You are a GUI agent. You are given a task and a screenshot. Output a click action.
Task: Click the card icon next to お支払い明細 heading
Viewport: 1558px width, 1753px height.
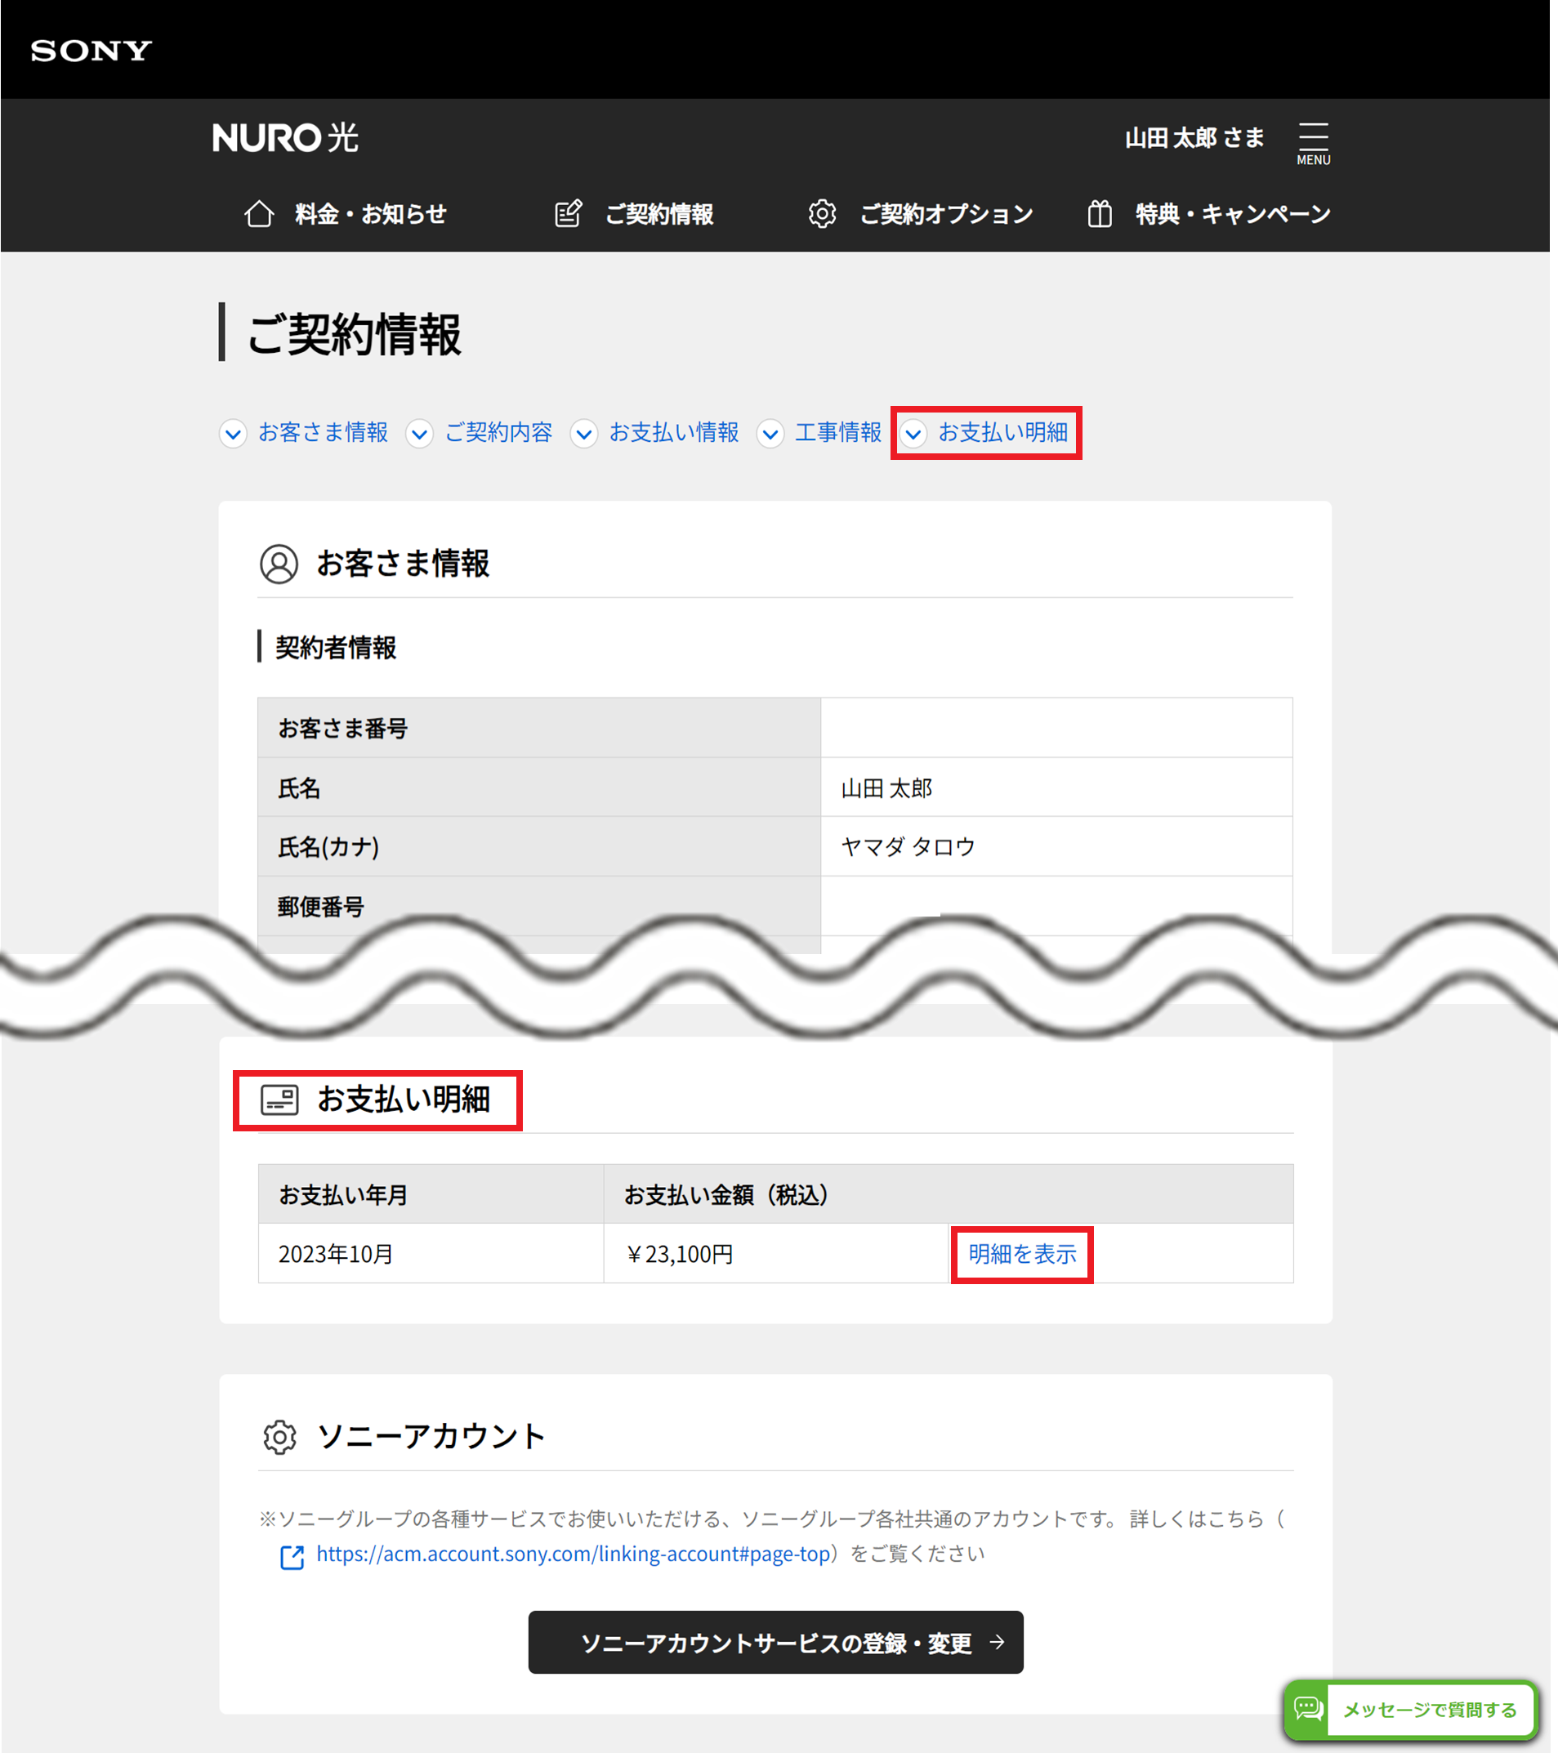tap(279, 1100)
